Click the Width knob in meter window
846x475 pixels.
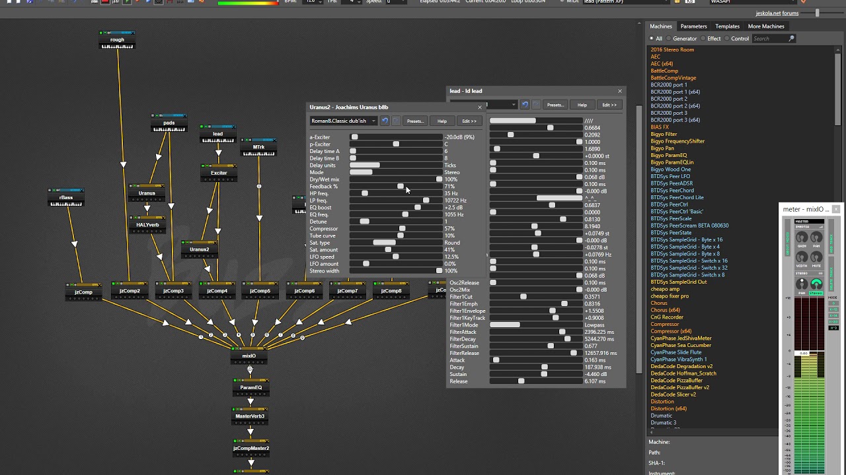point(802,257)
